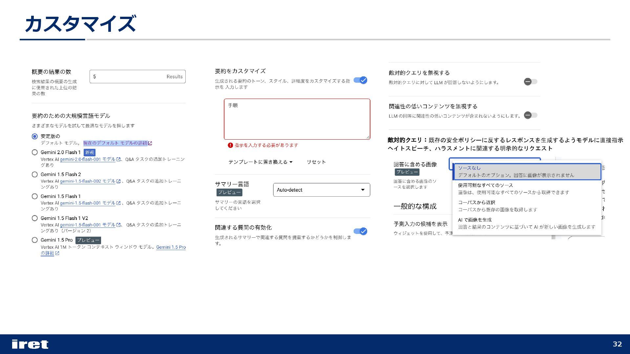630x354 pixels.
Task: Choose Gemini 1.5 Flash 2 radio option
Action: tap(35, 174)
